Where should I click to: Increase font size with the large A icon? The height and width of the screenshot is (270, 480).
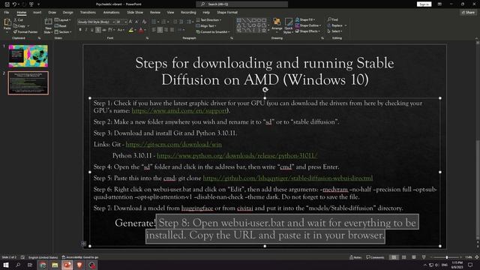[x=130, y=22]
